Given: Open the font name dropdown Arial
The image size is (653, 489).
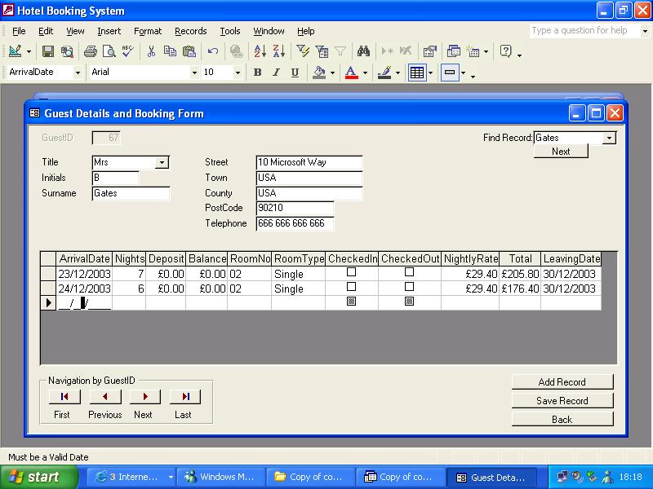Looking at the screenshot, I should coord(194,73).
